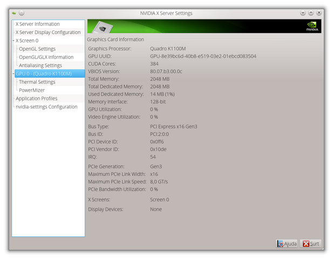The width and height of the screenshot is (333, 259).
Task: Click Total Dedicated Memory value 2048 MB
Action: [x=160, y=87]
